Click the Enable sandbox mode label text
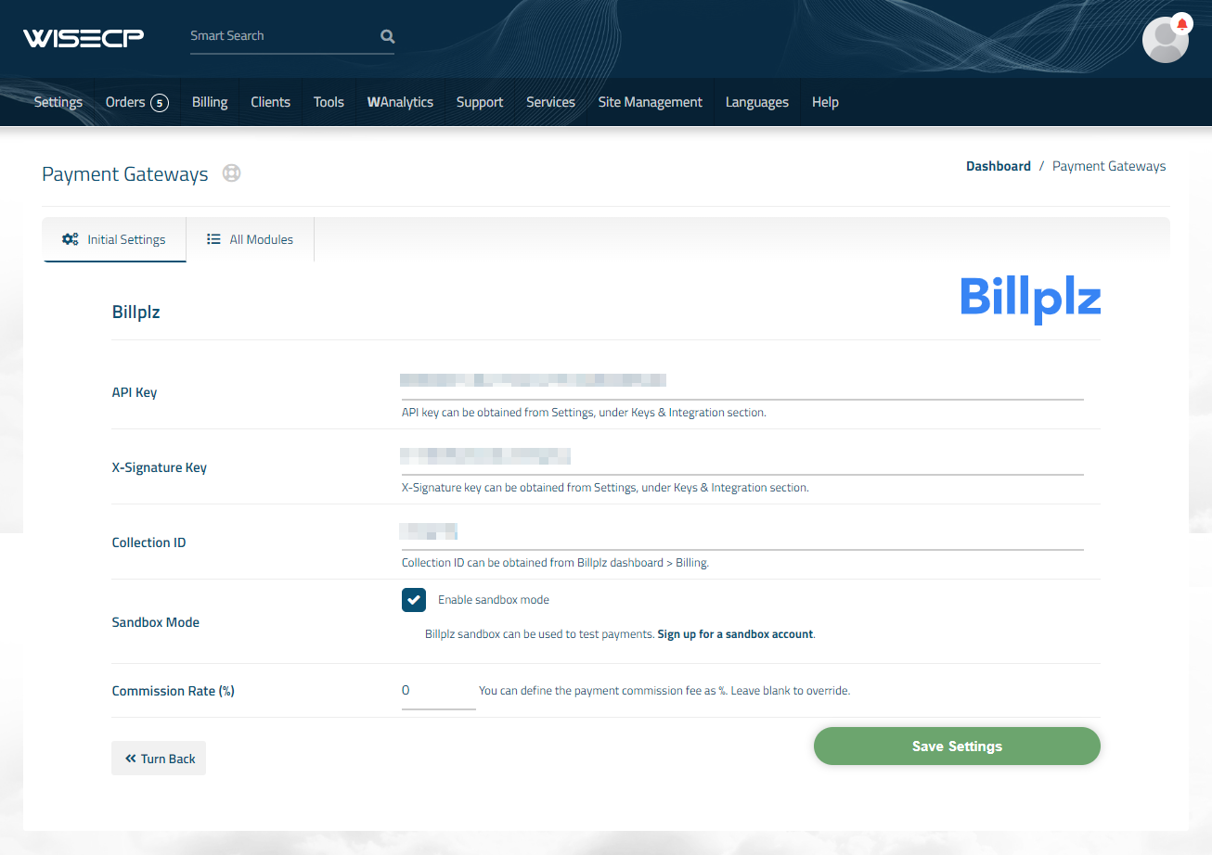Viewport: 1212px width, 855px height. pos(494,600)
